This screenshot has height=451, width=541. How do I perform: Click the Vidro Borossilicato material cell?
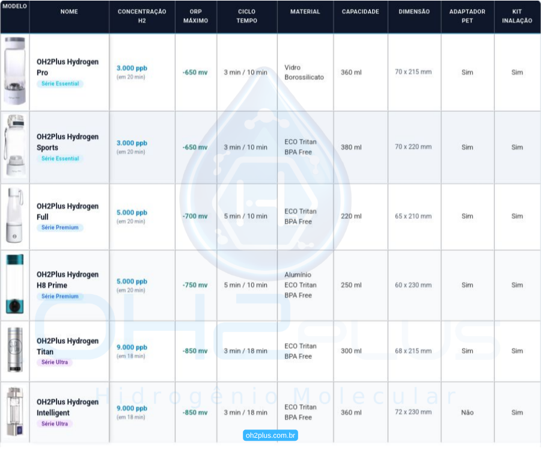click(304, 72)
